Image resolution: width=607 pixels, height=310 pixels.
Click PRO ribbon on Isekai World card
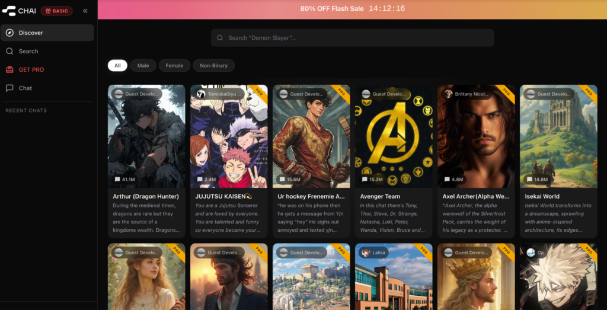click(590, 92)
